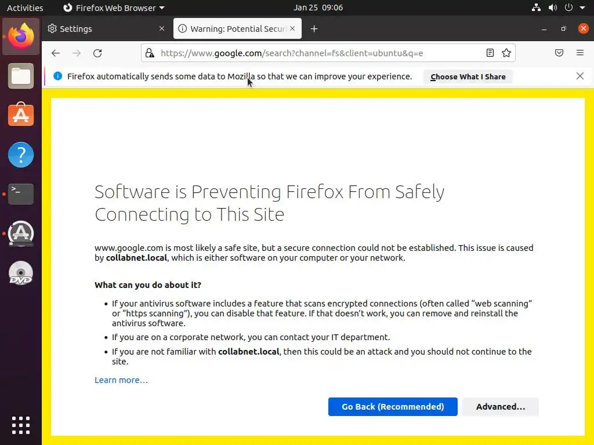Bookmark this page with the star icon
The width and height of the screenshot is (594, 445).
pos(506,53)
